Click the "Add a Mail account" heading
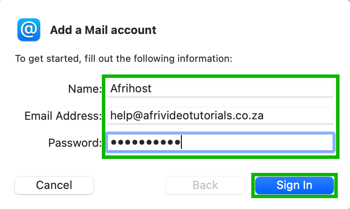Image resolution: width=350 pixels, height=209 pixels. click(x=103, y=30)
